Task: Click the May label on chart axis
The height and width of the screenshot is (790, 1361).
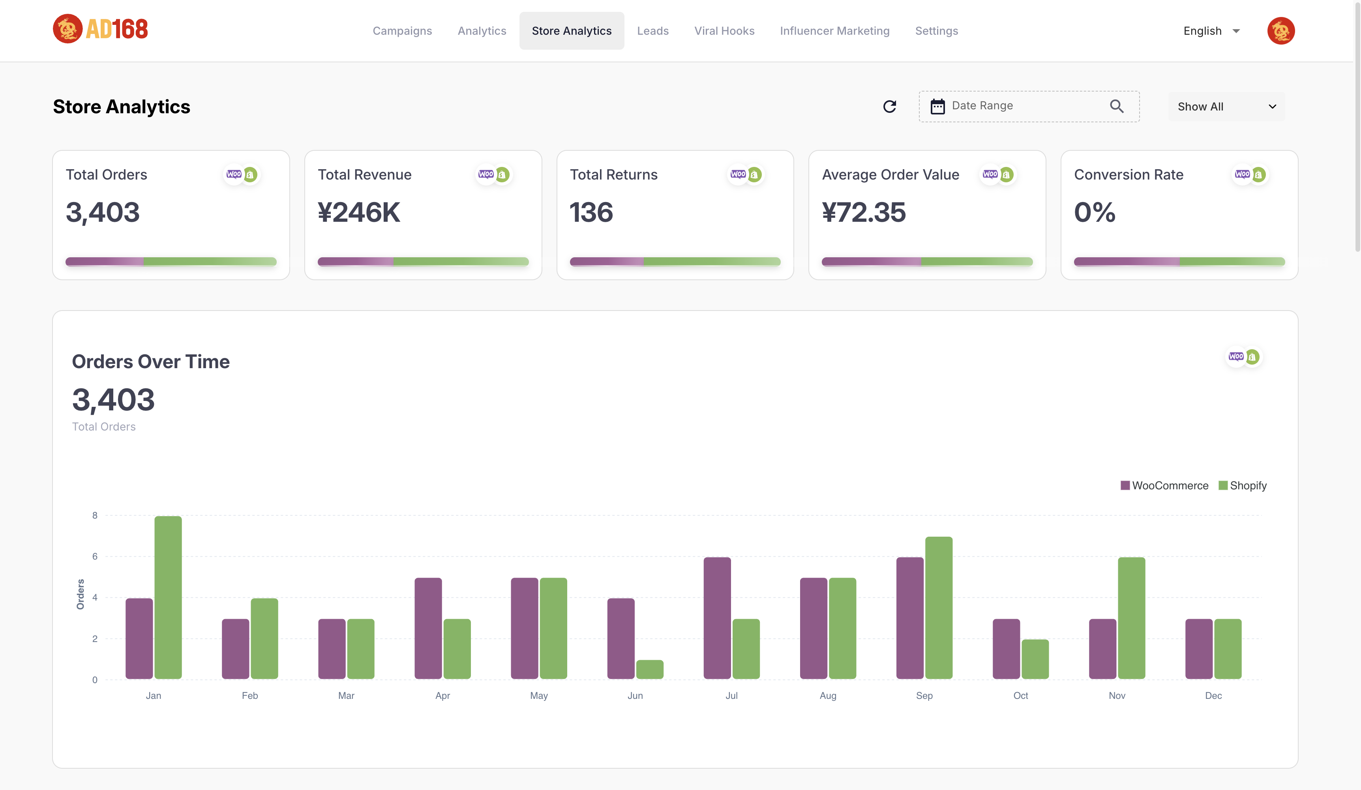Action: 539,696
